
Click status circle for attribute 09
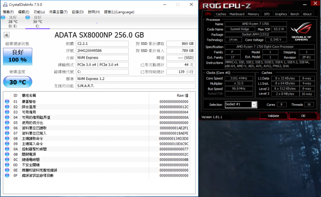click(7, 144)
